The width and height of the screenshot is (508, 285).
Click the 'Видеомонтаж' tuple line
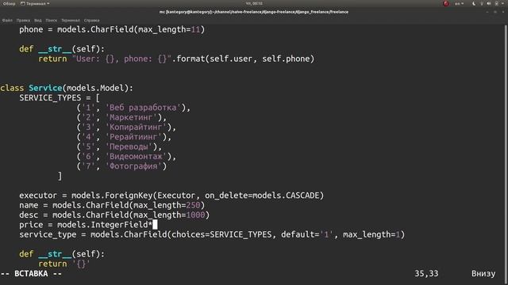[x=126, y=157]
